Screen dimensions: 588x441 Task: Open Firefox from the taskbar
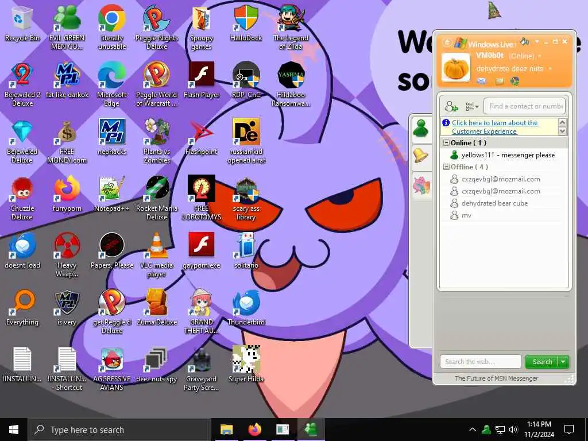[x=254, y=430]
